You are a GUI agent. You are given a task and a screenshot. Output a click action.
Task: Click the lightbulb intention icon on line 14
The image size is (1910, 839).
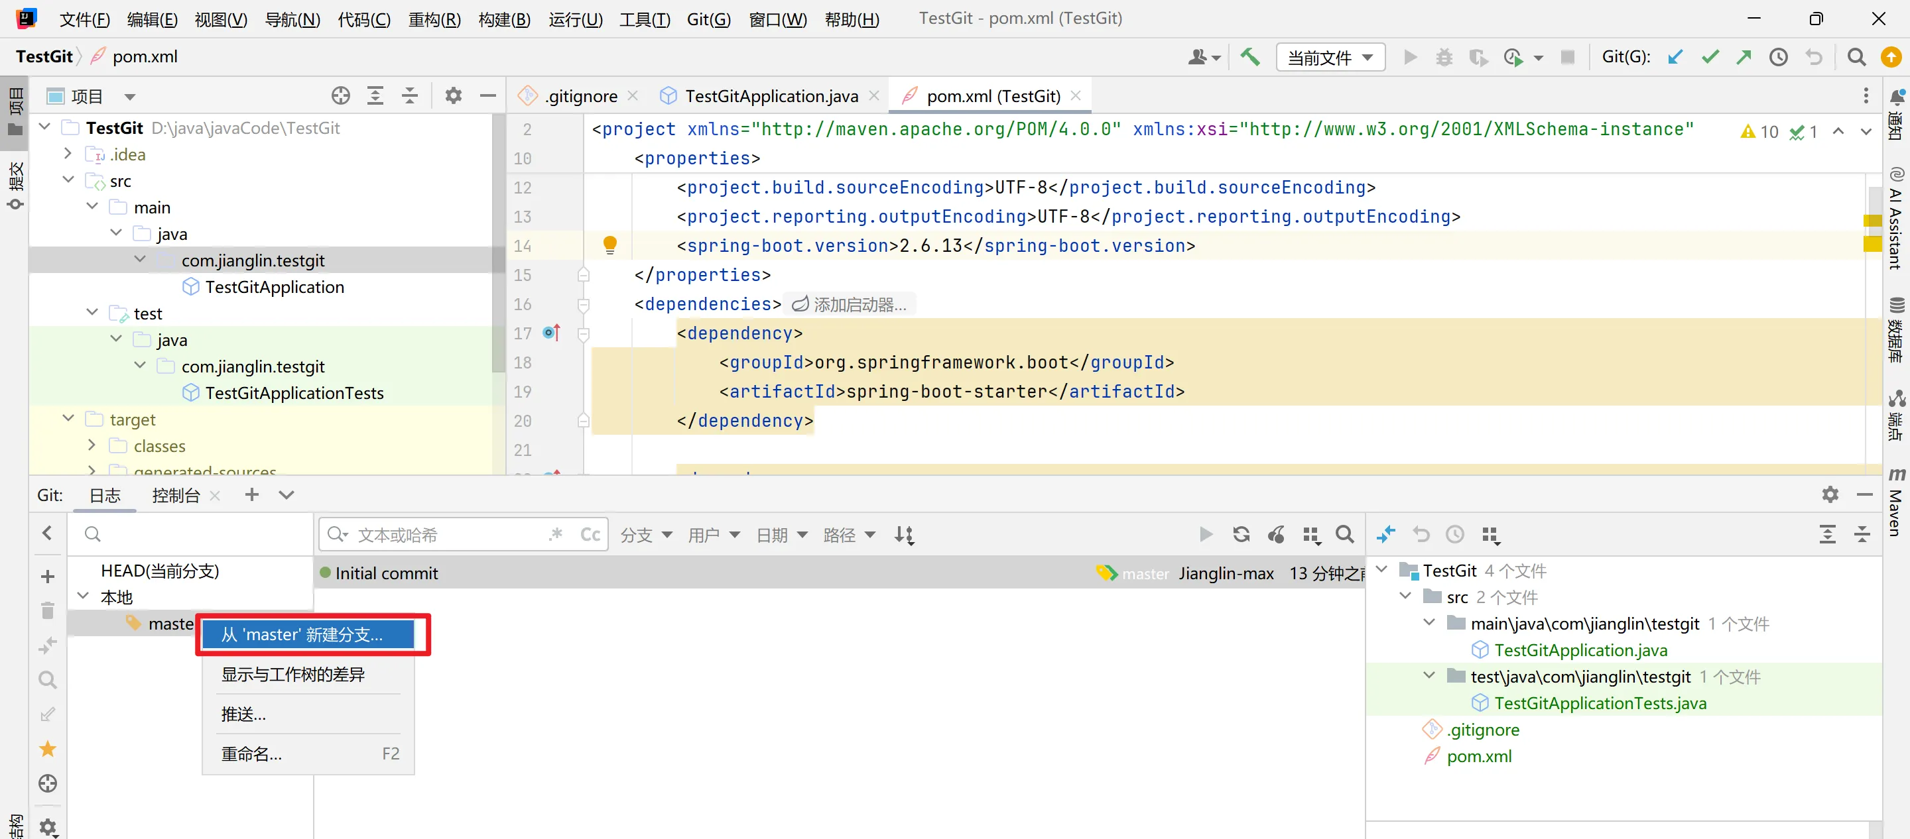[609, 245]
